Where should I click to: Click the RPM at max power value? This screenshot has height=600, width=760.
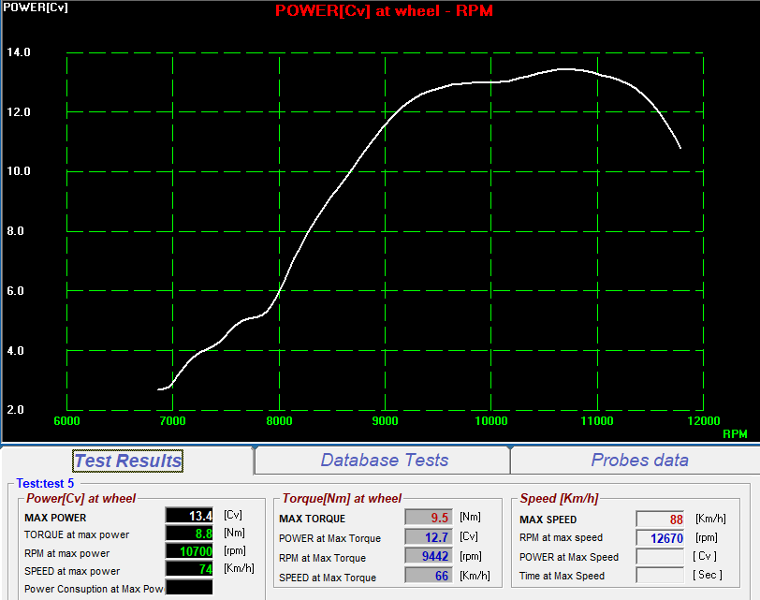(x=190, y=552)
